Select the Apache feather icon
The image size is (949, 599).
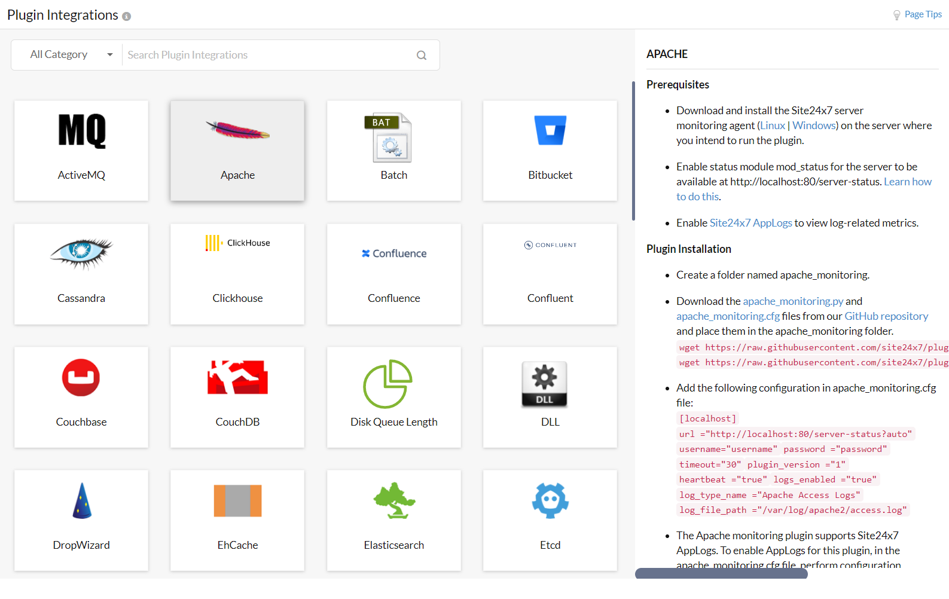(x=237, y=130)
